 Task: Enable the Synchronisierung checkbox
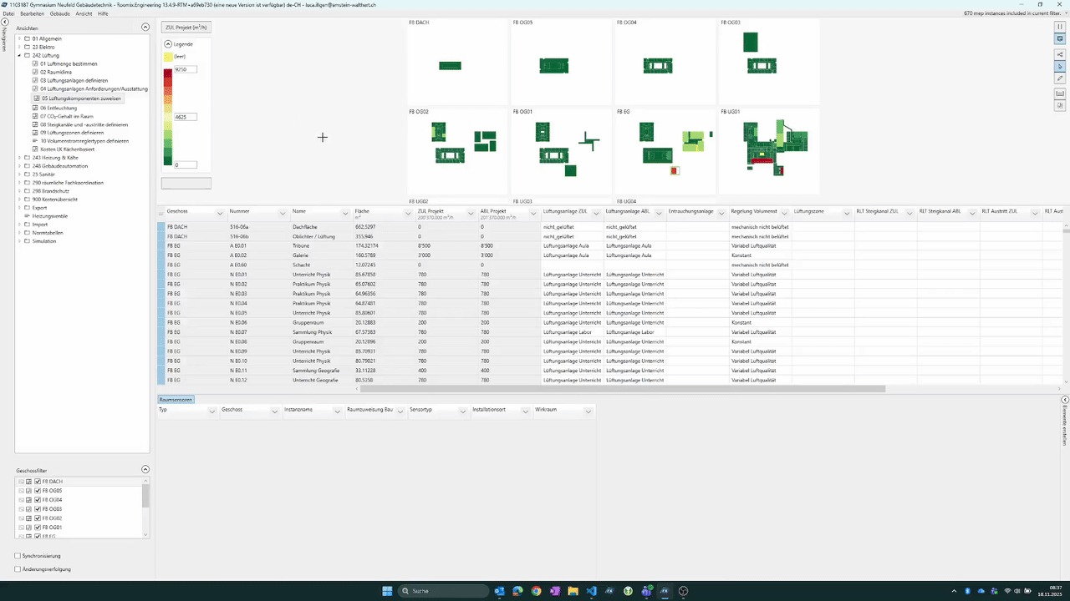(x=18, y=556)
